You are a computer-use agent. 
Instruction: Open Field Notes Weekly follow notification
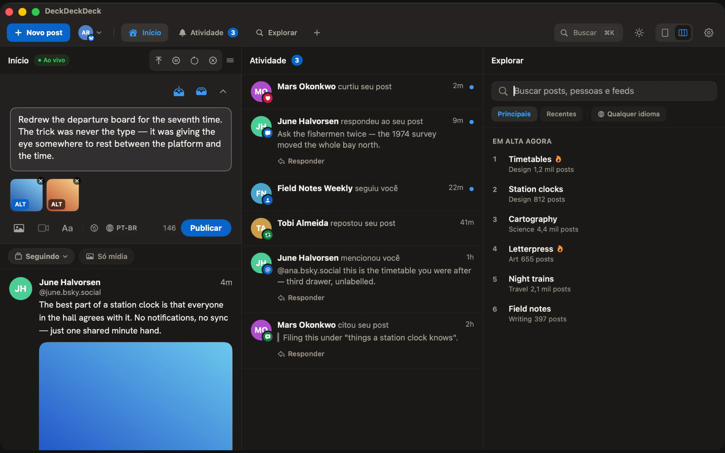coord(362,194)
